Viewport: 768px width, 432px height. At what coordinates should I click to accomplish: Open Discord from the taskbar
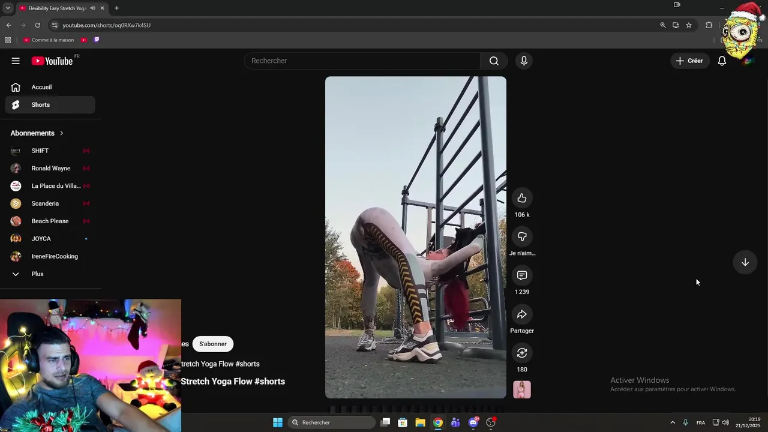(x=473, y=422)
